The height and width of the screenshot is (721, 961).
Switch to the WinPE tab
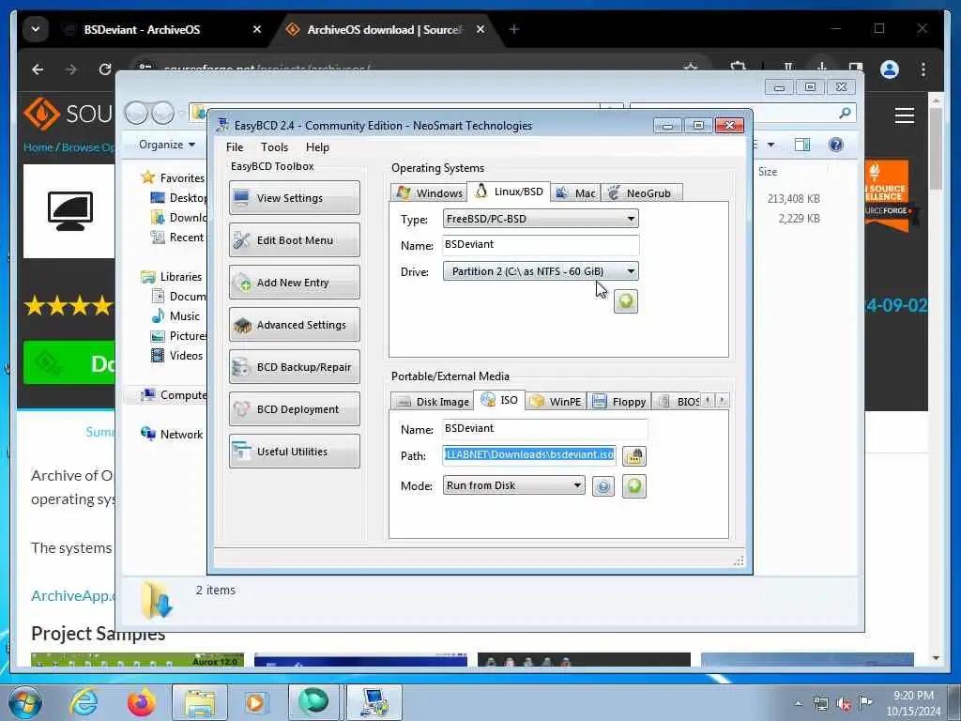click(556, 402)
